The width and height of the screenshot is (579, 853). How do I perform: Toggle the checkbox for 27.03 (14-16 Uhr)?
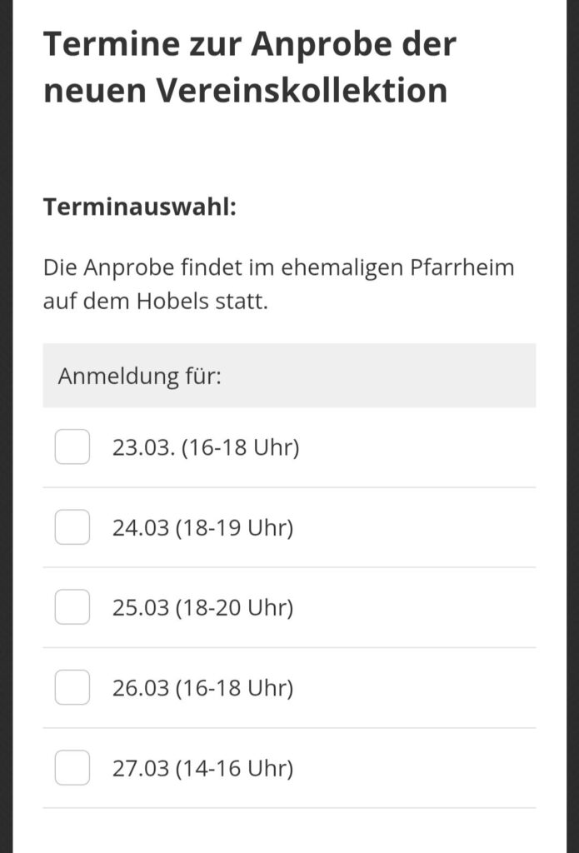click(x=72, y=767)
